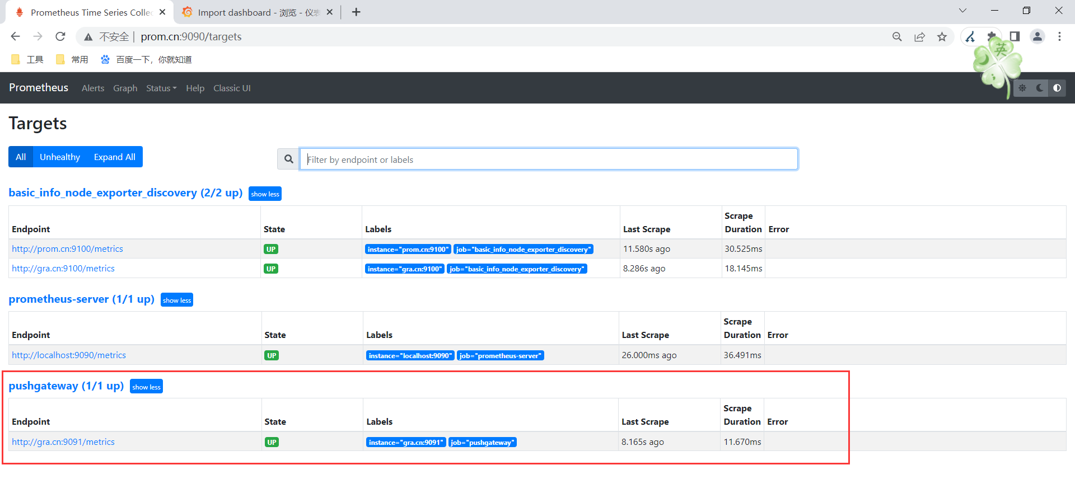Open the pushgateway heading link
The width and height of the screenshot is (1075, 479).
(x=66, y=386)
